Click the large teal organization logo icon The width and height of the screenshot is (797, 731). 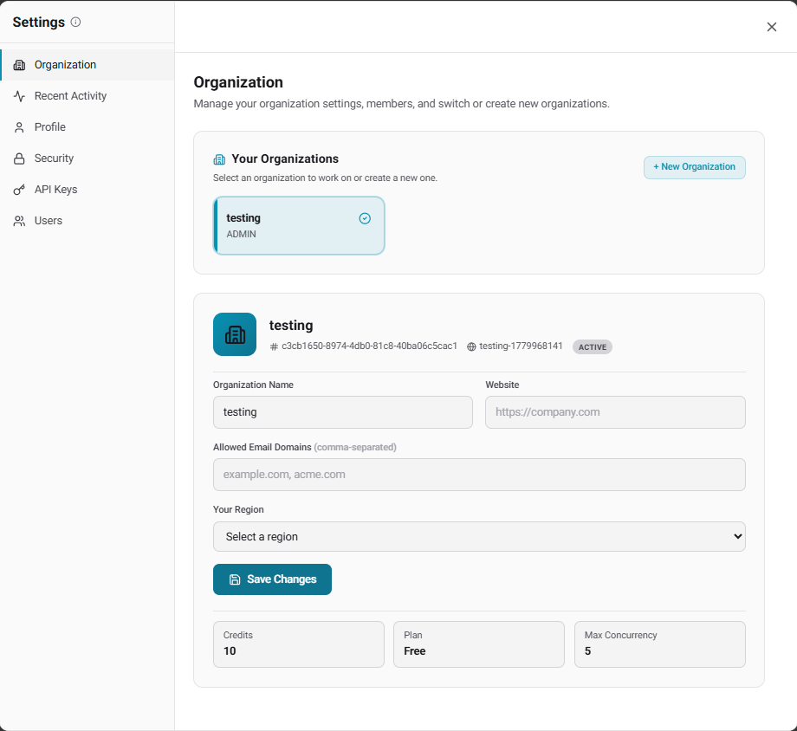click(235, 334)
